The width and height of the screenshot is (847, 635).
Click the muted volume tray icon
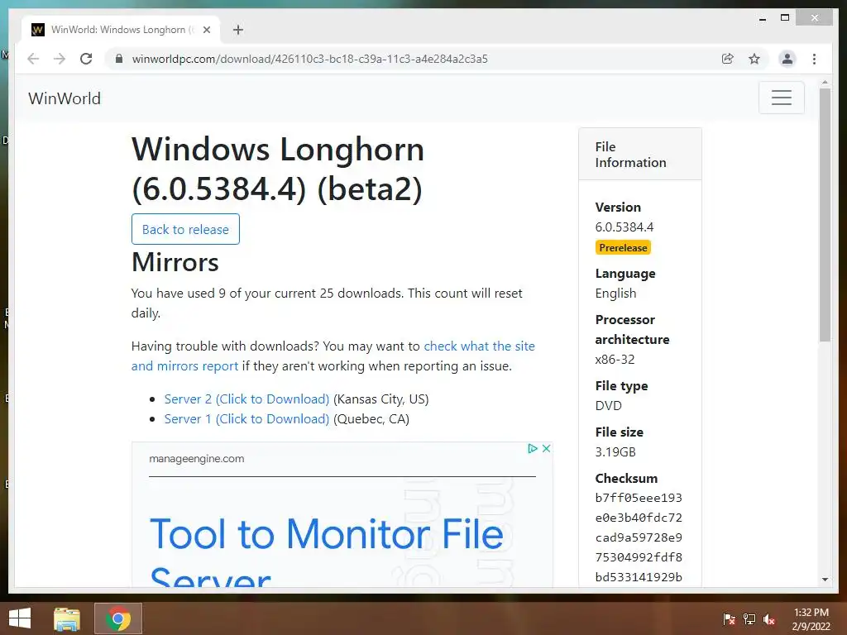tap(769, 619)
